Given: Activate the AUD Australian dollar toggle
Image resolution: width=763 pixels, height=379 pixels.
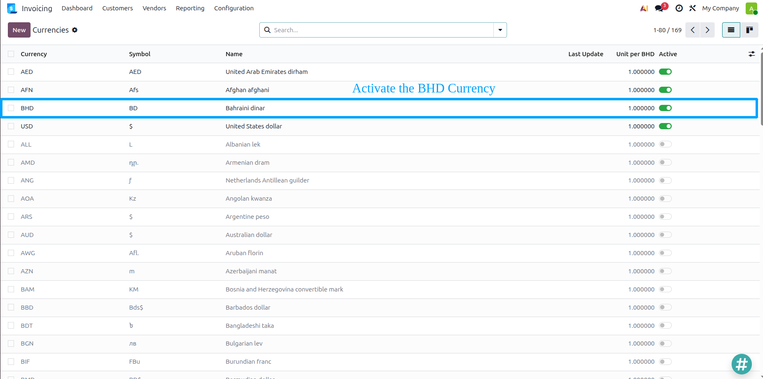Looking at the screenshot, I should (x=665, y=235).
